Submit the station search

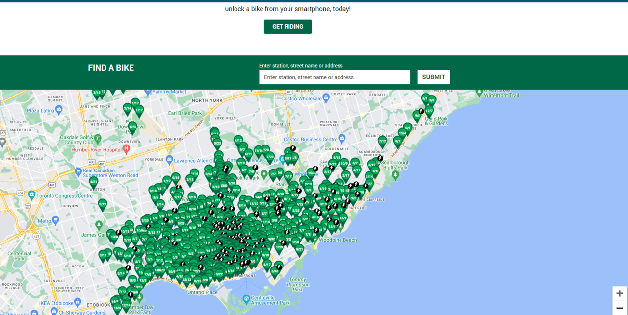tap(433, 77)
